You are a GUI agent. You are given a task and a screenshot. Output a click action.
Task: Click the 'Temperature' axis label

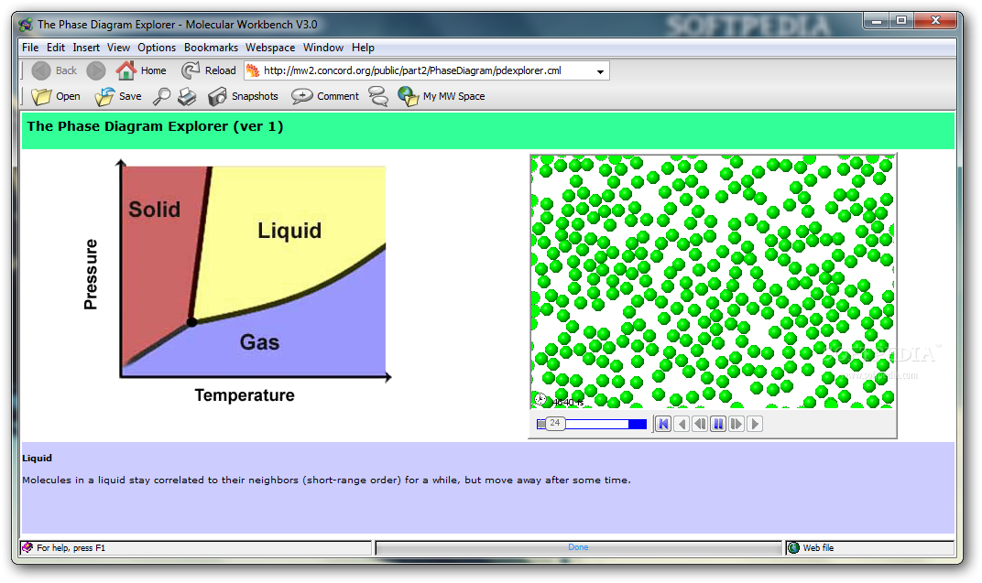pos(245,395)
